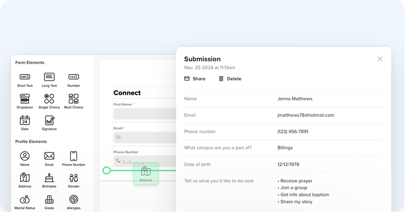Click the campus value Billings

pos(285,148)
